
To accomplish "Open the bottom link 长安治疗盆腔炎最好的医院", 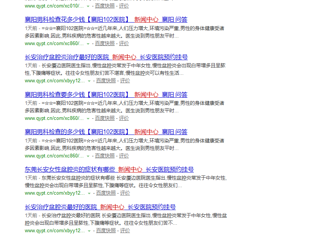I will pyautogui.click(x=60, y=207).
